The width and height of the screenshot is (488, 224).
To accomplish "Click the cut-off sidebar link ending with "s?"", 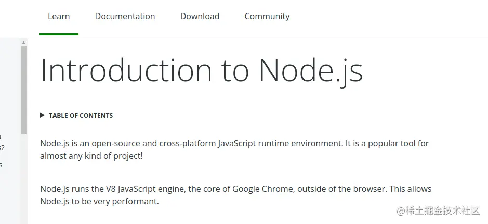I will point(2,148).
